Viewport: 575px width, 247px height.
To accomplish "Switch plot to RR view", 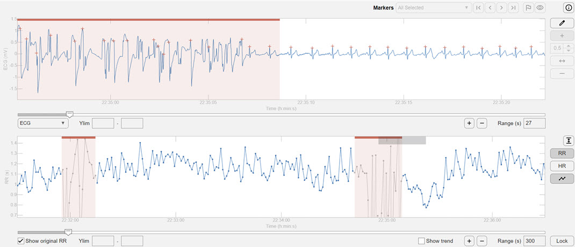I will click(x=563, y=154).
